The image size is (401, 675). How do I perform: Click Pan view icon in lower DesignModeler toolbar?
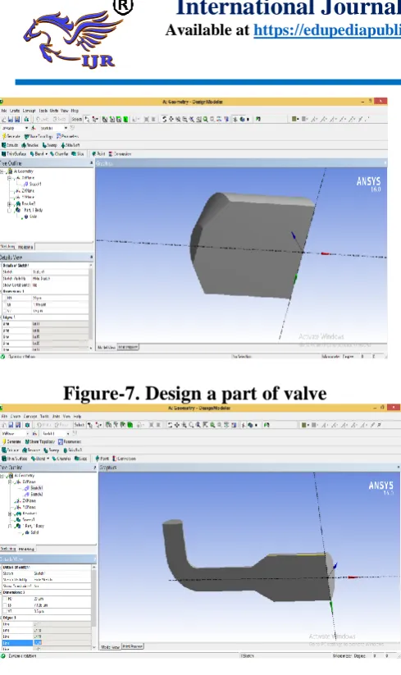(177, 425)
